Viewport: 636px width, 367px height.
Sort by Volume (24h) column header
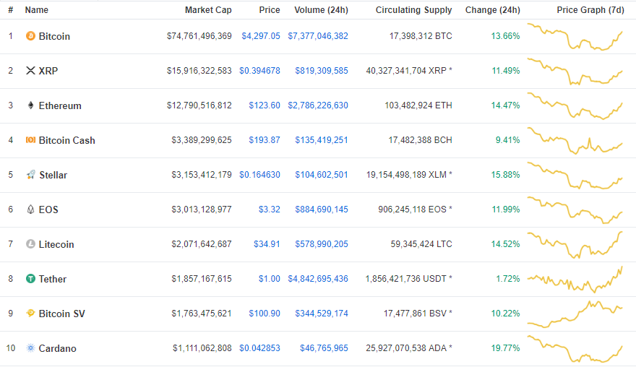click(321, 10)
